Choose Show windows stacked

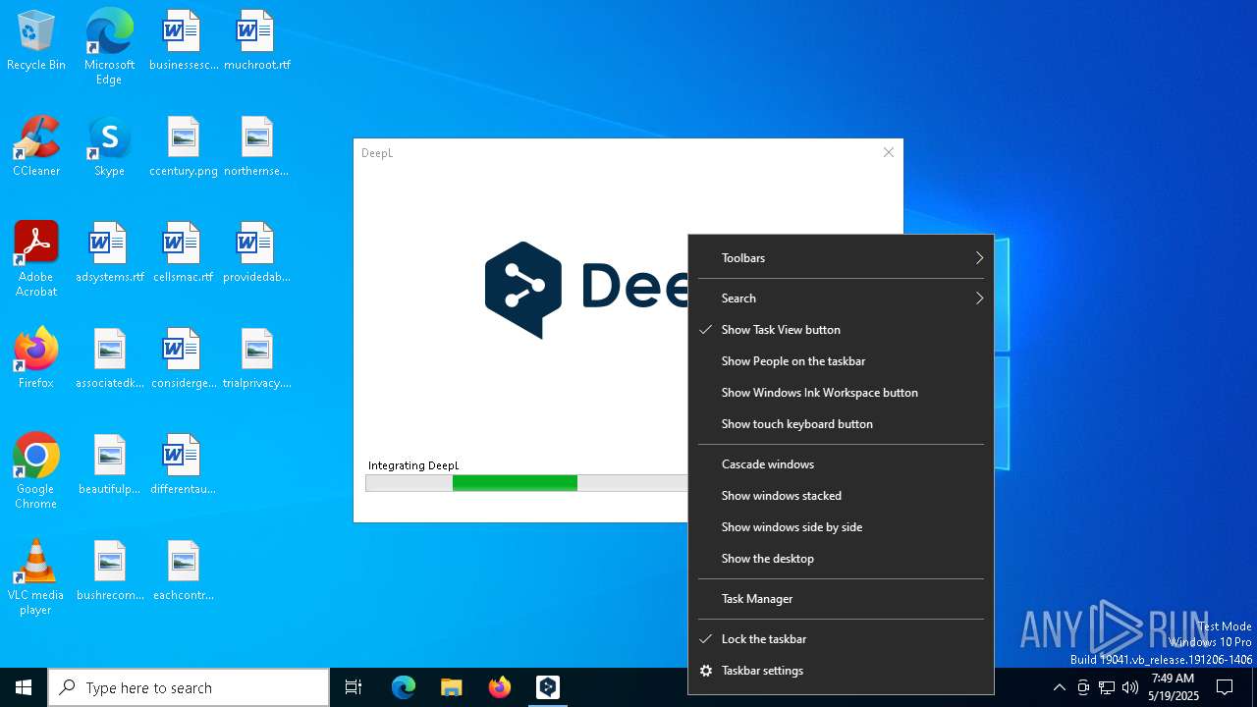pos(841,496)
